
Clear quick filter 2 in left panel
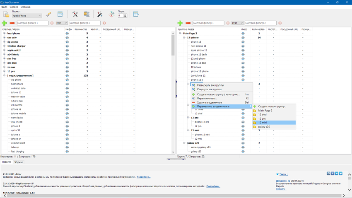(x=104, y=23)
